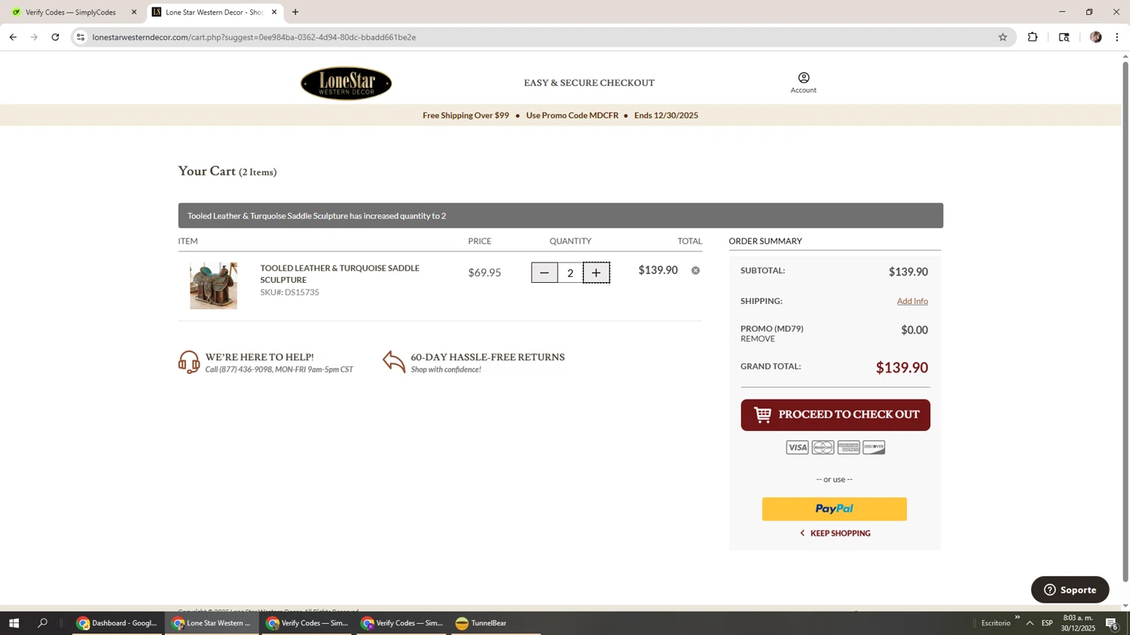1130x635 pixels.
Task: Click the grand total $139.90 value
Action: click(902, 368)
